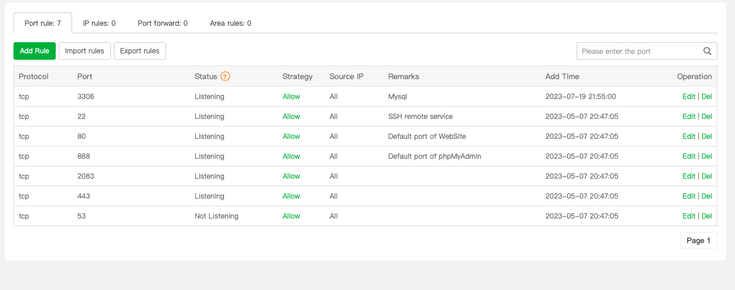Delete the port 443 rule
Image resolution: width=735 pixels, height=290 pixels.
coord(707,196)
